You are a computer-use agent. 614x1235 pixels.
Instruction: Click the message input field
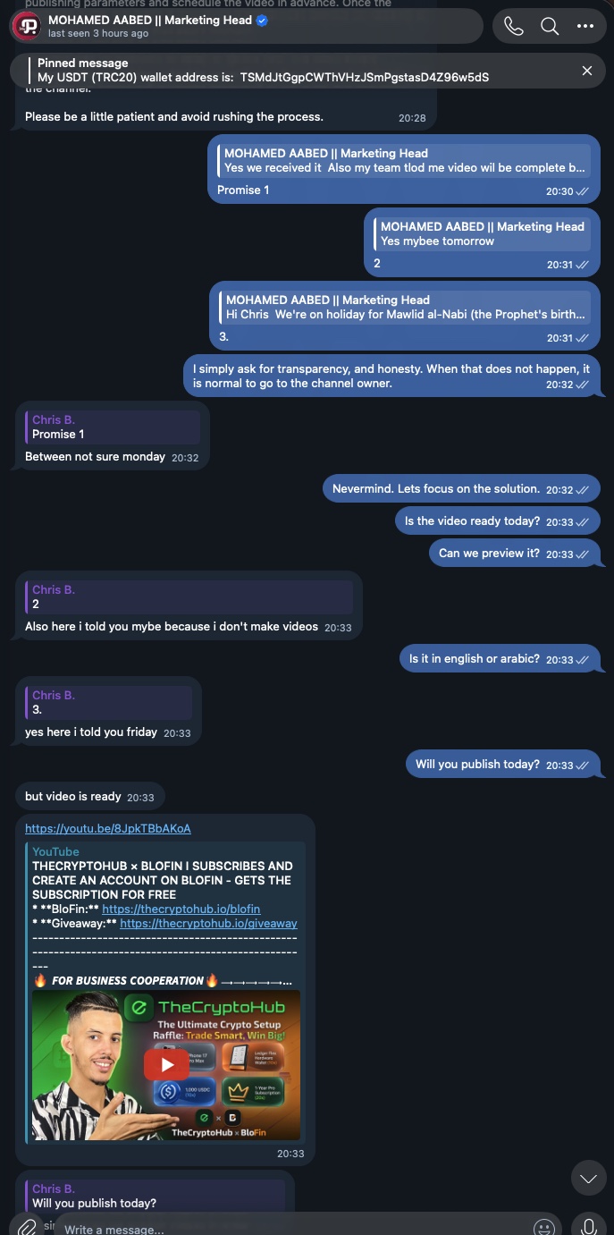(x=290, y=1229)
